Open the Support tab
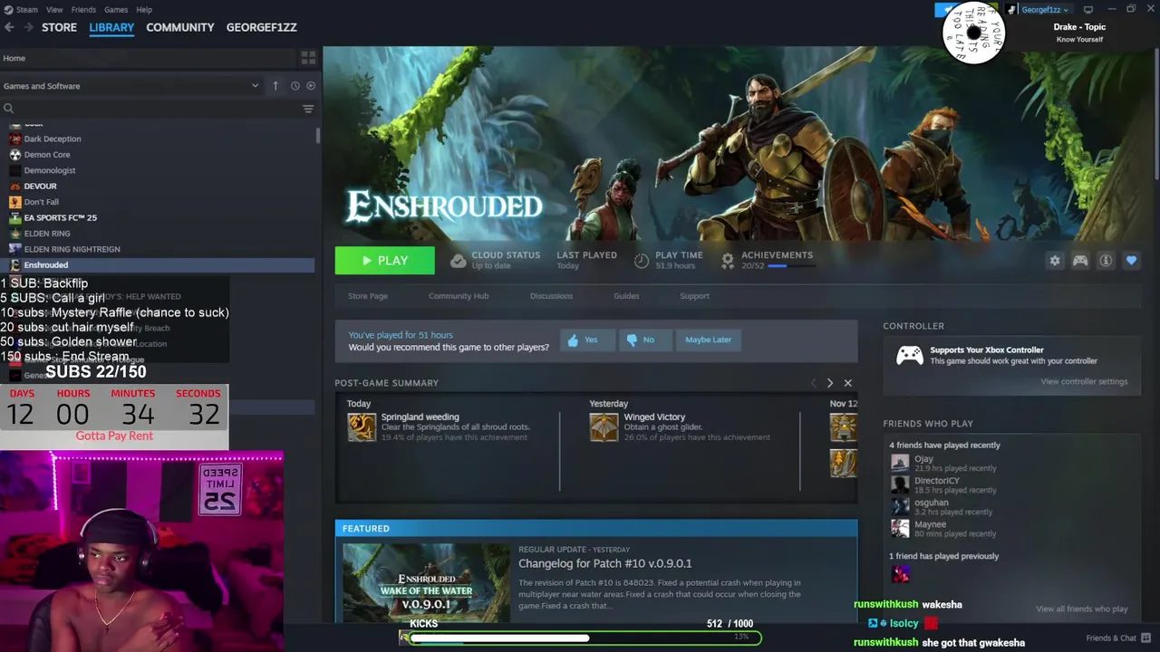Screen dimensions: 1160x652 point(694,296)
